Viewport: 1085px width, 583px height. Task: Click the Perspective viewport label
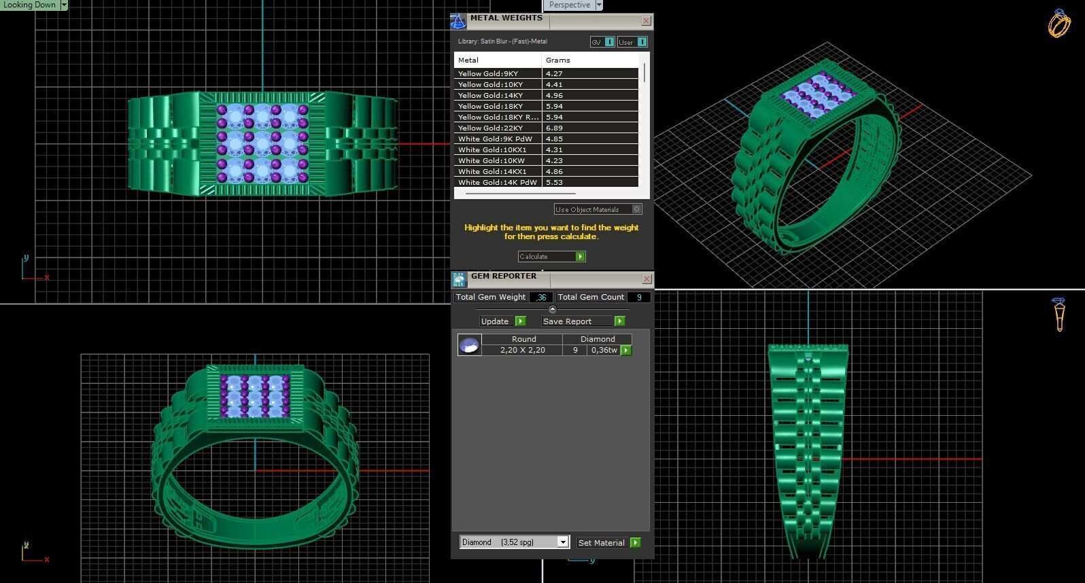(x=569, y=5)
